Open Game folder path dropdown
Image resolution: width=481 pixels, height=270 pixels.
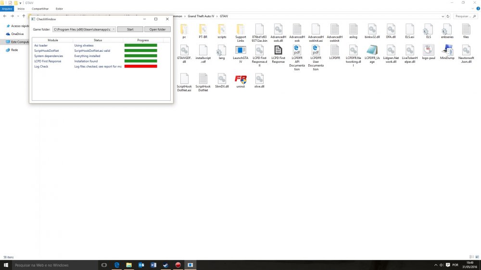coord(114,29)
